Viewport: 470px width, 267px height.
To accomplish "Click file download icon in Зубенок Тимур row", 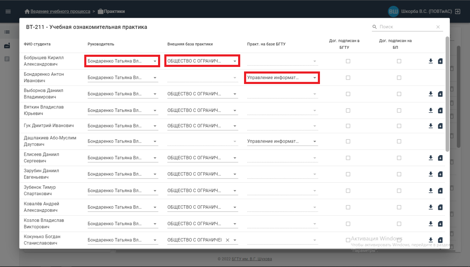I will pyautogui.click(x=440, y=190).
